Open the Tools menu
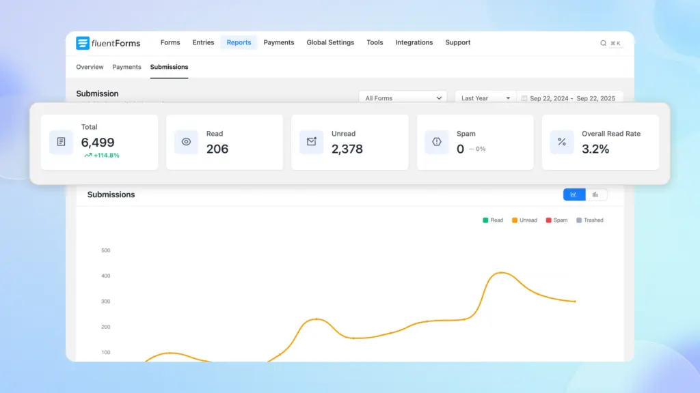Image resolution: width=700 pixels, height=393 pixels. pos(375,42)
